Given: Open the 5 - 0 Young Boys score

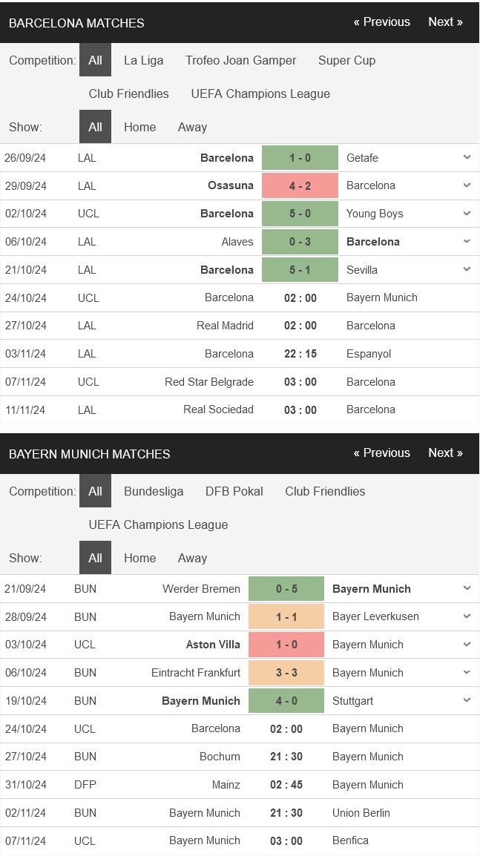Looking at the screenshot, I should pyautogui.click(x=300, y=214).
